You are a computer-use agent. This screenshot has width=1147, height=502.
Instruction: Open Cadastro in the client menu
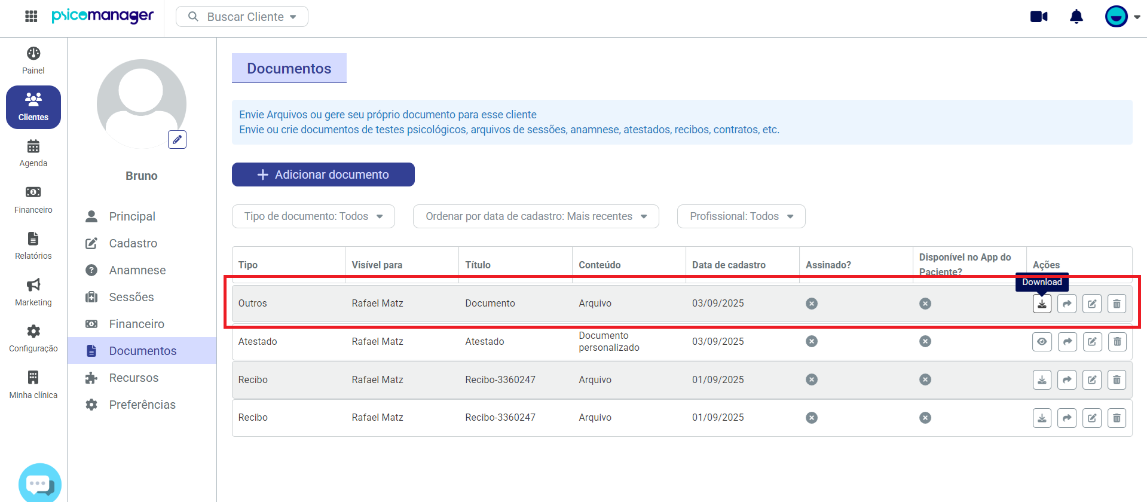[133, 243]
